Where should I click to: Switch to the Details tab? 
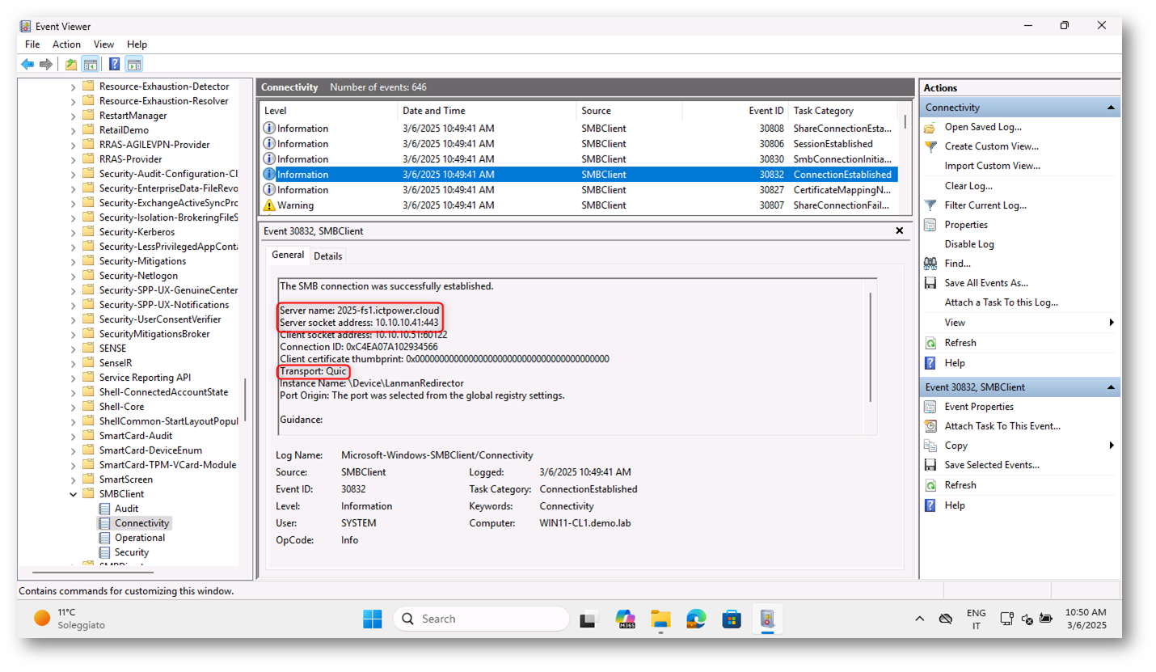(327, 256)
